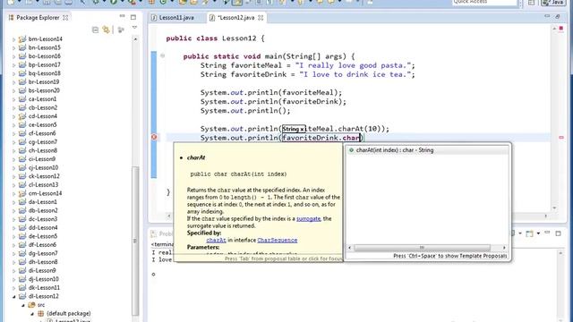
Task: Collapse the (default package) node
Action: coord(32,314)
